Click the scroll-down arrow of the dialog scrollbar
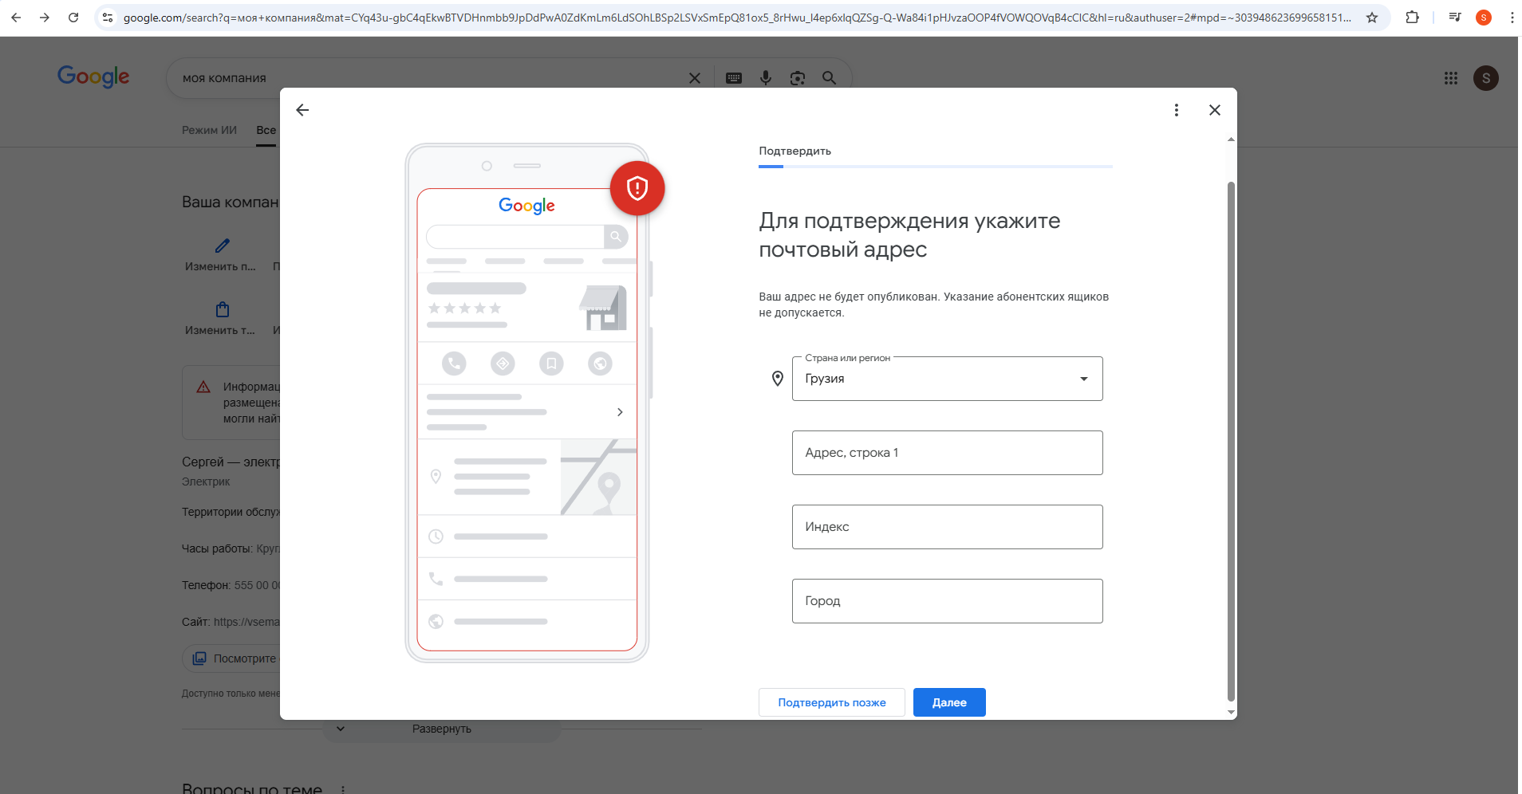This screenshot has height=794, width=1522. (x=1231, y=712)
